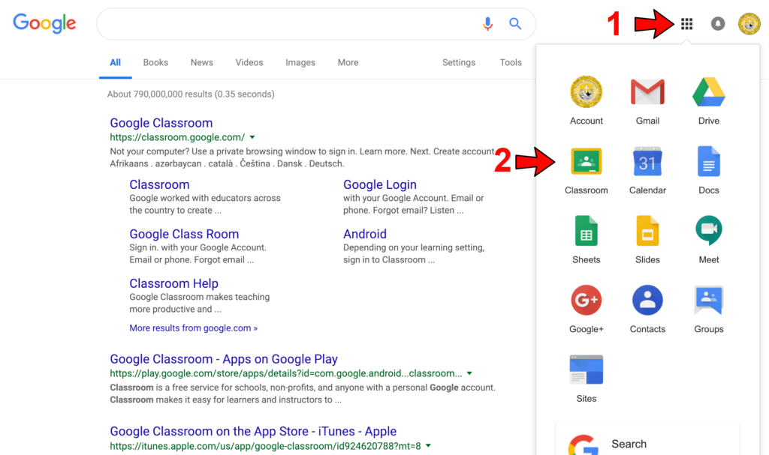
Task: Open Slides from the apps panel
Action: [x=647, y=240]
